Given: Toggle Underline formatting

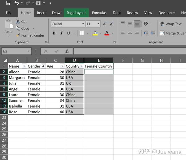Looking at the screenshot, I should pyautogui.click(x=69, y=33).
